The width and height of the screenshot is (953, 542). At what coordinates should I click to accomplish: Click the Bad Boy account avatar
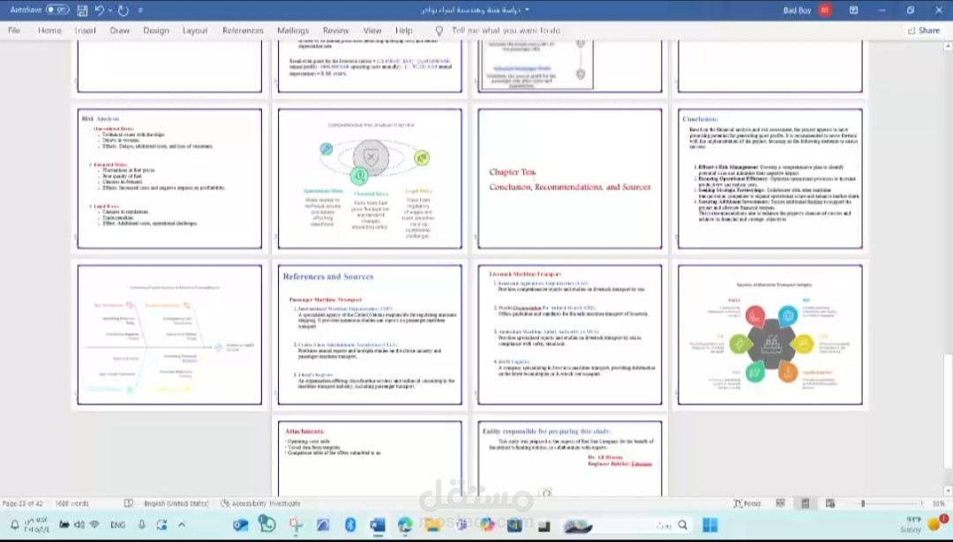pos(825,10)
